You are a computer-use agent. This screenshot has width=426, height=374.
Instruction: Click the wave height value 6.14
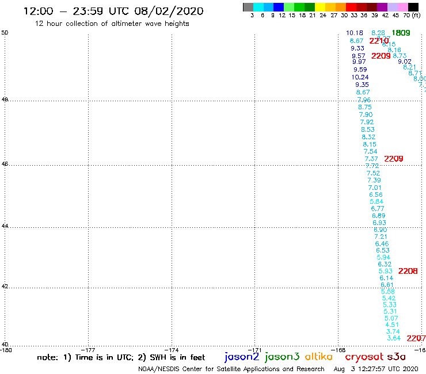(x=386, y=278)
